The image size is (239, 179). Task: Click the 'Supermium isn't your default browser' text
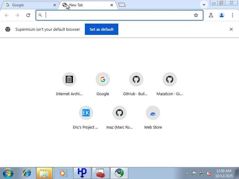[x=48, y=29]
